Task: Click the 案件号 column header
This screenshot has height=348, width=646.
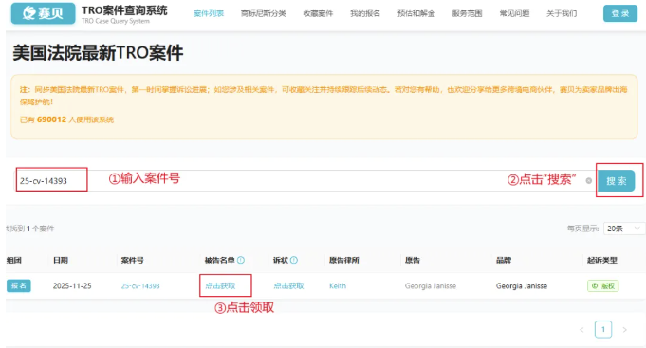Action: coord(132,260)
